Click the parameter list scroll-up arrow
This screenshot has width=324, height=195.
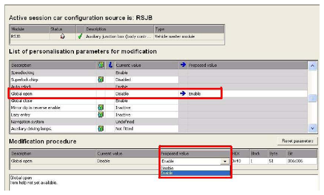pos(312,66)
